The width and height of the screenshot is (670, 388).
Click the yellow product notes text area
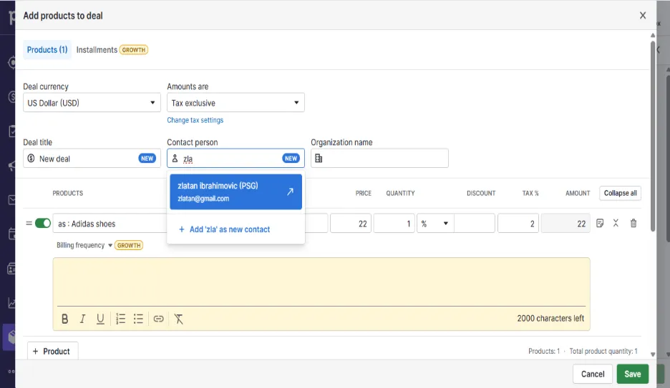(321, 282)
